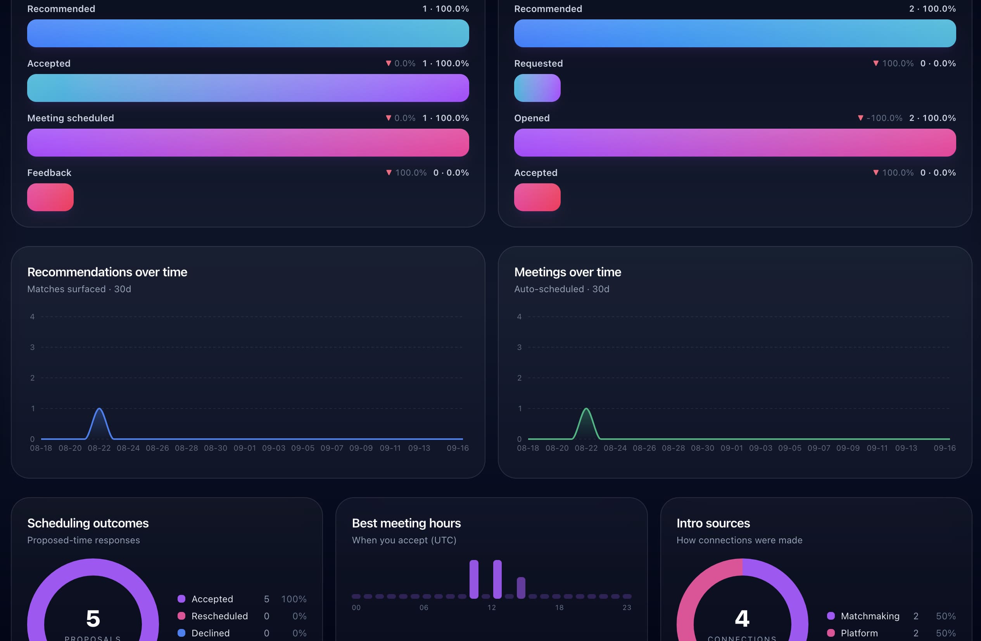This screenshot has width=981, height=641.
Task: Click the red down-arrow beside Opened -100.0%
Action: (x=860, y=118)
